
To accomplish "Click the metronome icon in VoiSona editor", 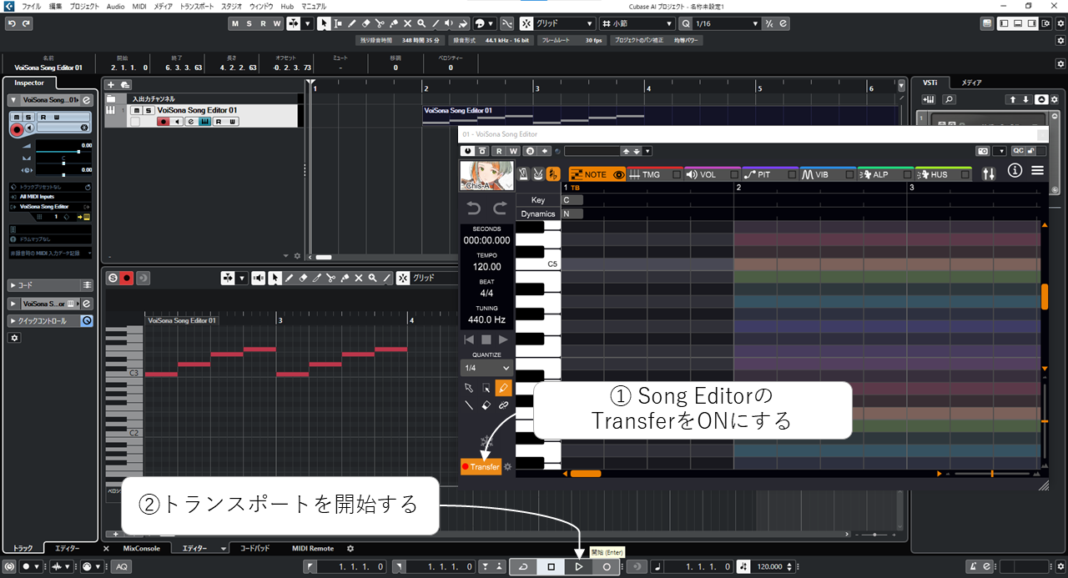I will pyautogui.click(x=524, y=174).
